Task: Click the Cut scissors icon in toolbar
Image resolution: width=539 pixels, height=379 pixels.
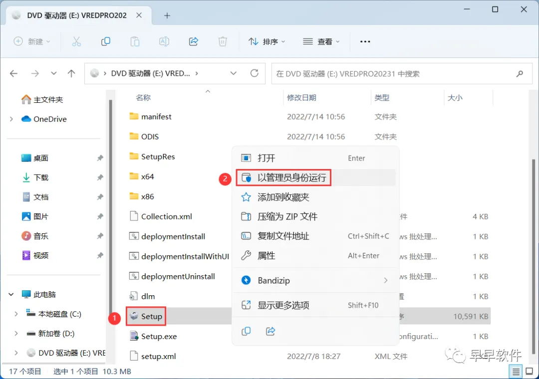Action: pyautogui.click(x=76, y=41)
